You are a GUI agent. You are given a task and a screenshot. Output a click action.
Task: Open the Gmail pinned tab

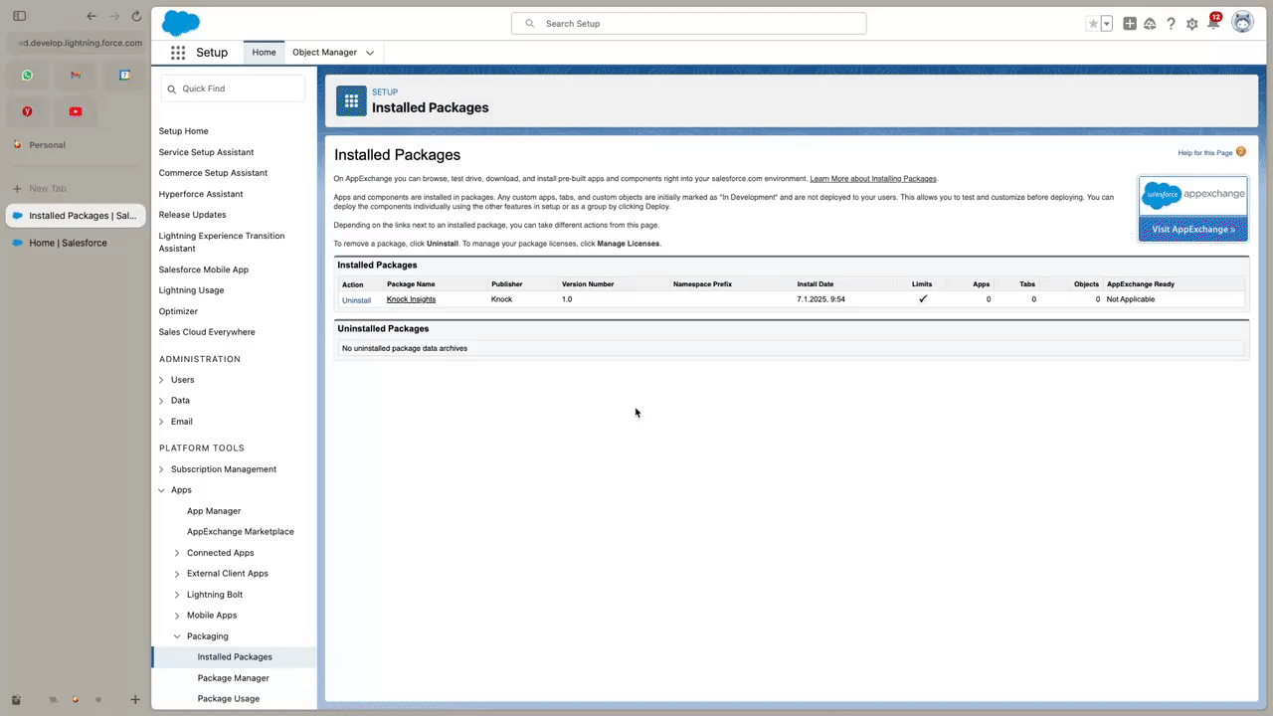pyautogui.click(x=76, y=75)
